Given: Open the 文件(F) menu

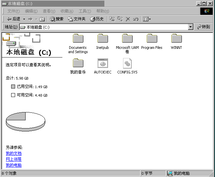Looking at the screenshot, I should tap(13, 11).
